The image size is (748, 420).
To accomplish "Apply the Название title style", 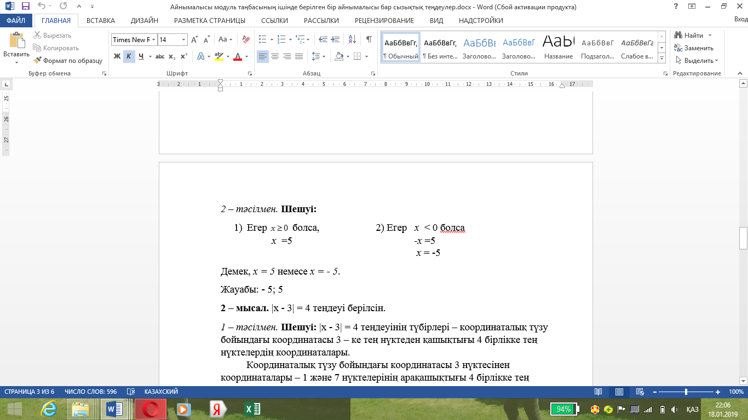I will 559,47.
